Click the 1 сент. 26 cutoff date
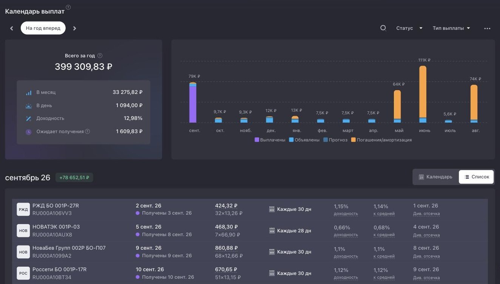This screenshot has height=284, width=500. [x=426, y=206]
